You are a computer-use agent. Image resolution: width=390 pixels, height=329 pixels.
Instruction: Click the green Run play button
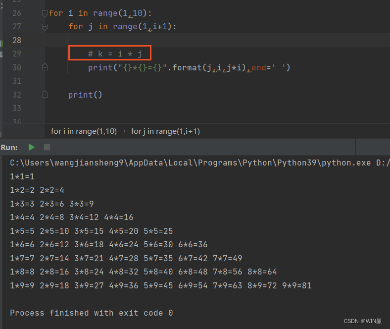31,147
